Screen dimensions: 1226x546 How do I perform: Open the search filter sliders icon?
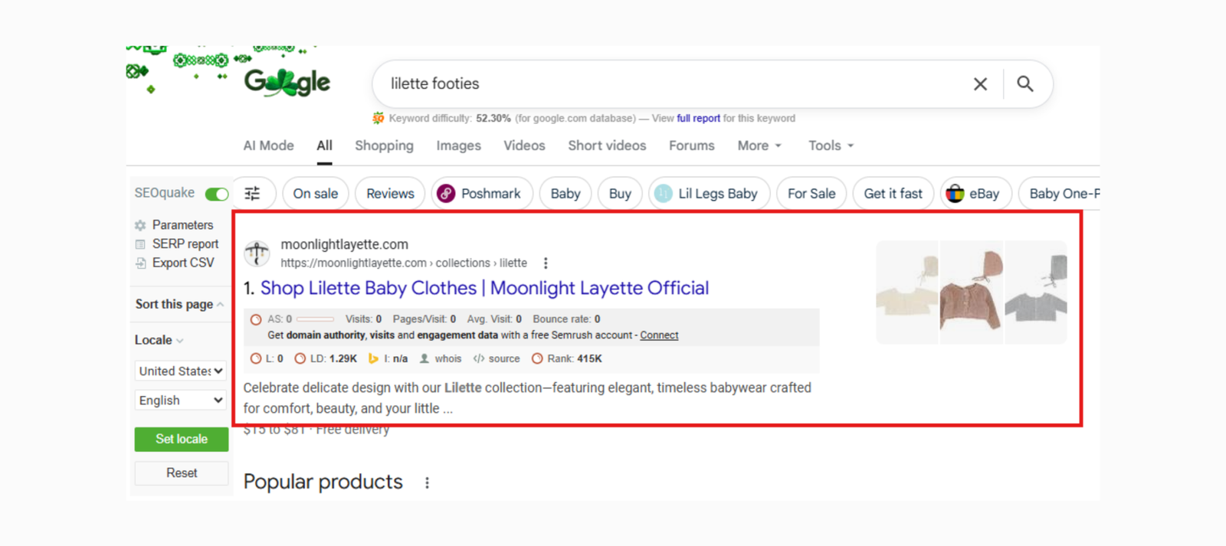click(x=252, y=194)
